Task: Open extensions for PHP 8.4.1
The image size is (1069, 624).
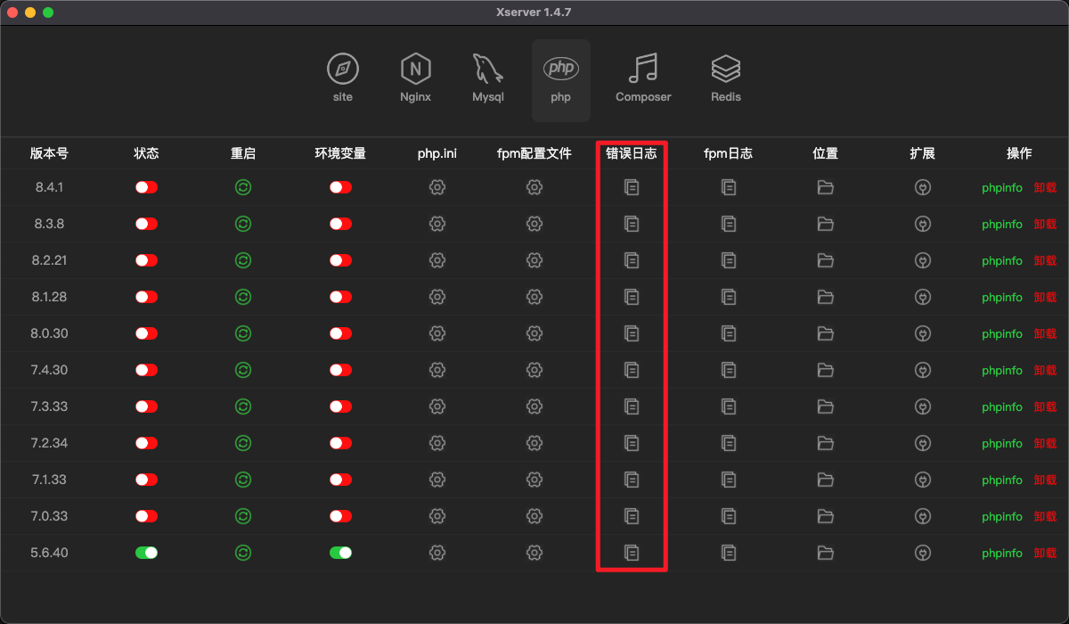Action: (x=923, y=187)
